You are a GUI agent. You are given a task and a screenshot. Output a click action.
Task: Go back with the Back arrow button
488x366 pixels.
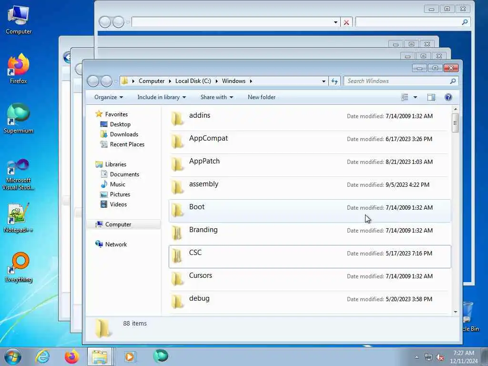coord(93,81)
